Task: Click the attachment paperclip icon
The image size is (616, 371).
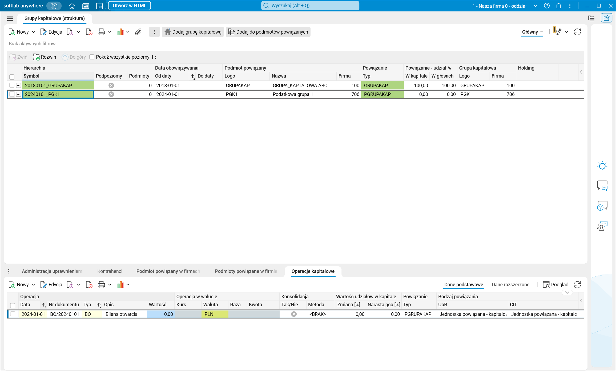Action: click(138, 32)
